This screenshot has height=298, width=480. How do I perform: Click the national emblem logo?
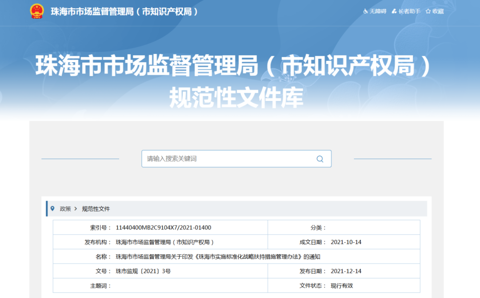point(37,11)
